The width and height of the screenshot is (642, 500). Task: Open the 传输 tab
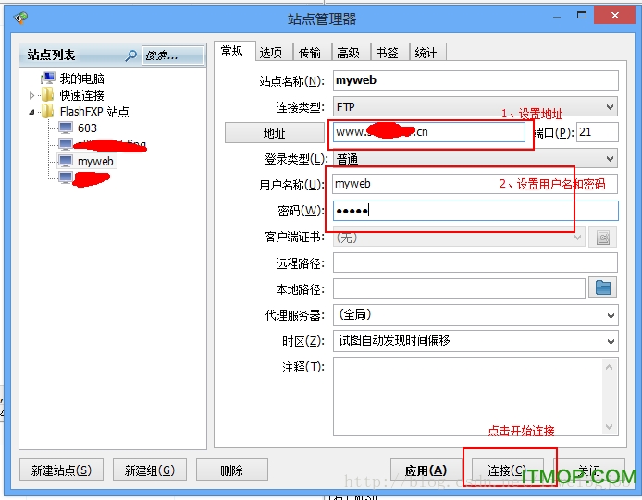tap(312, 53)
